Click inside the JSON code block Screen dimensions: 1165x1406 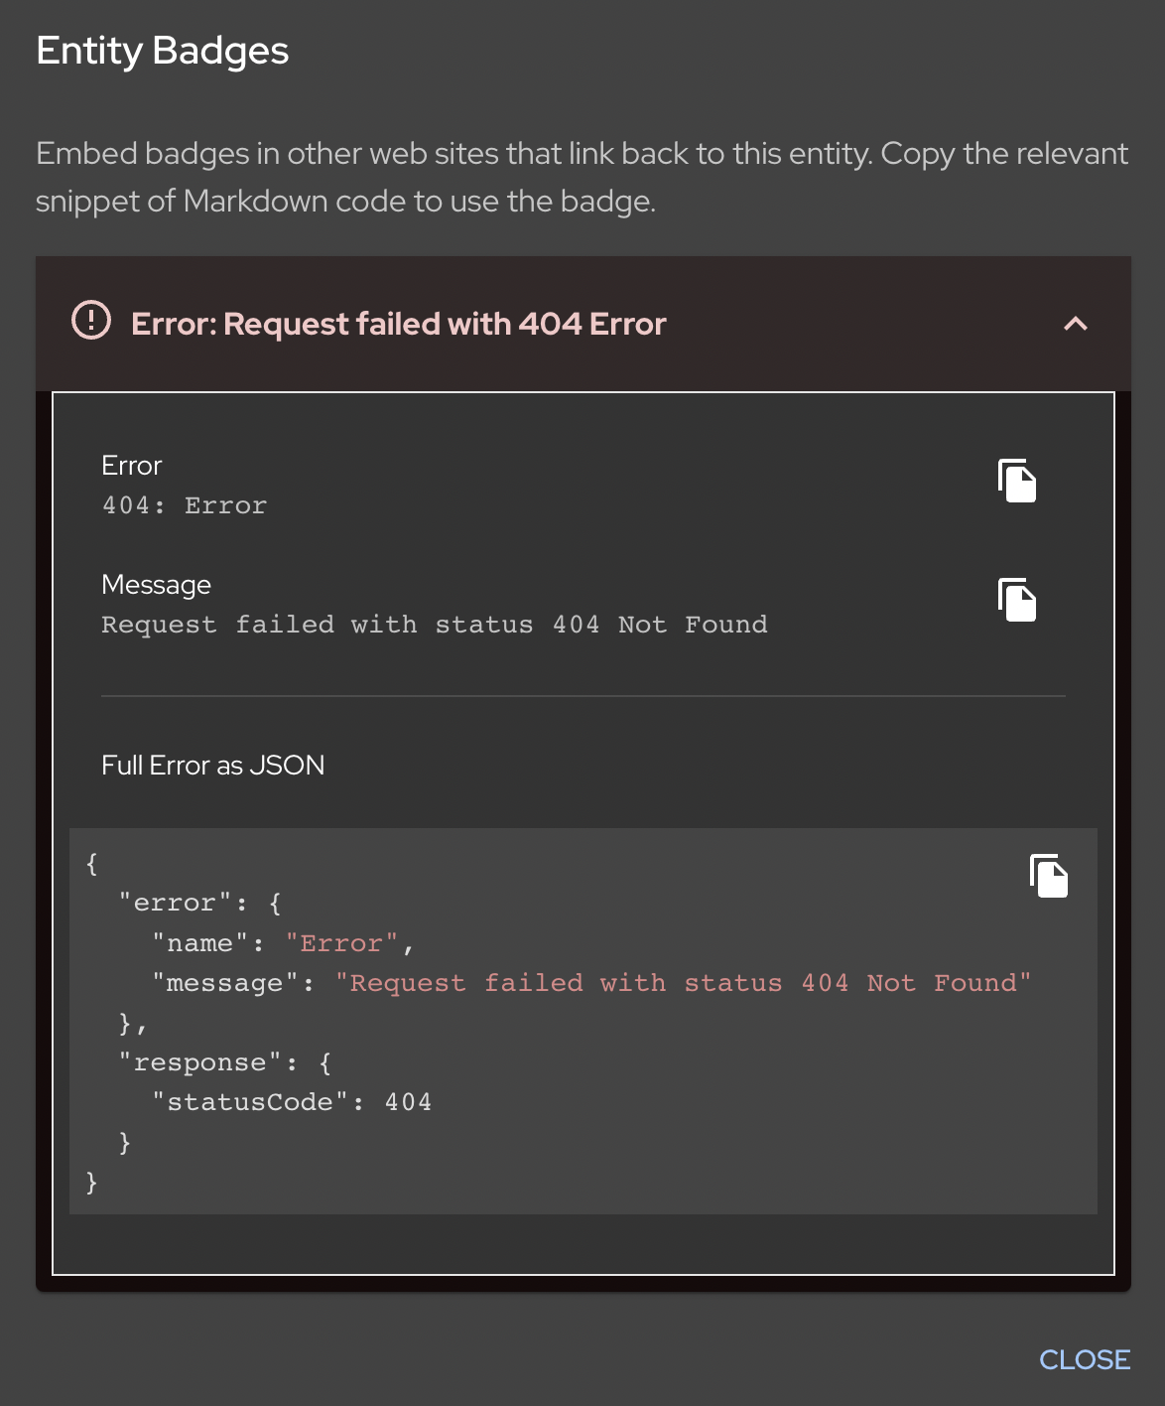pos(496,1022)
